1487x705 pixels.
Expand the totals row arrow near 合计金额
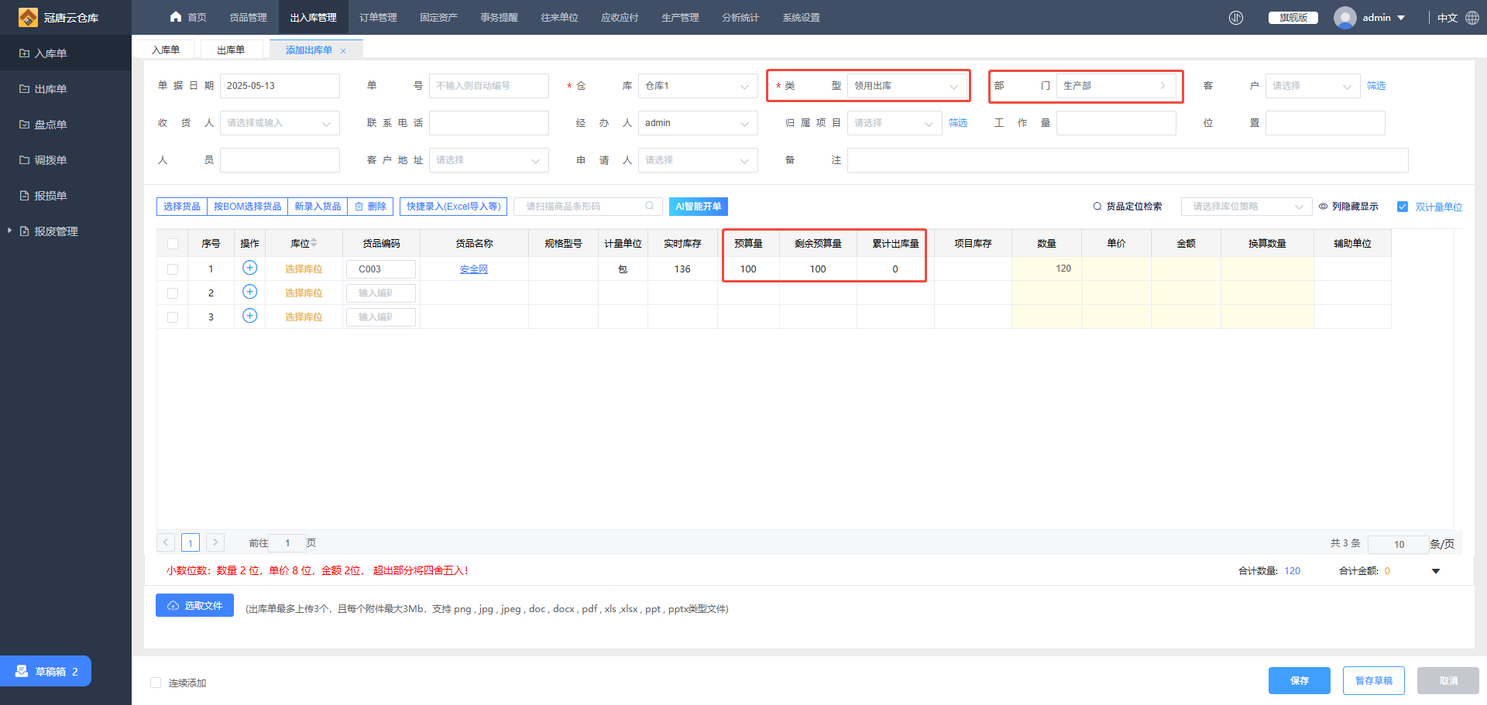coord(1436,571)
